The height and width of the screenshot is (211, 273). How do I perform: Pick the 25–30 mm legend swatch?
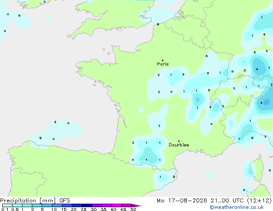(x=87, y=205)
